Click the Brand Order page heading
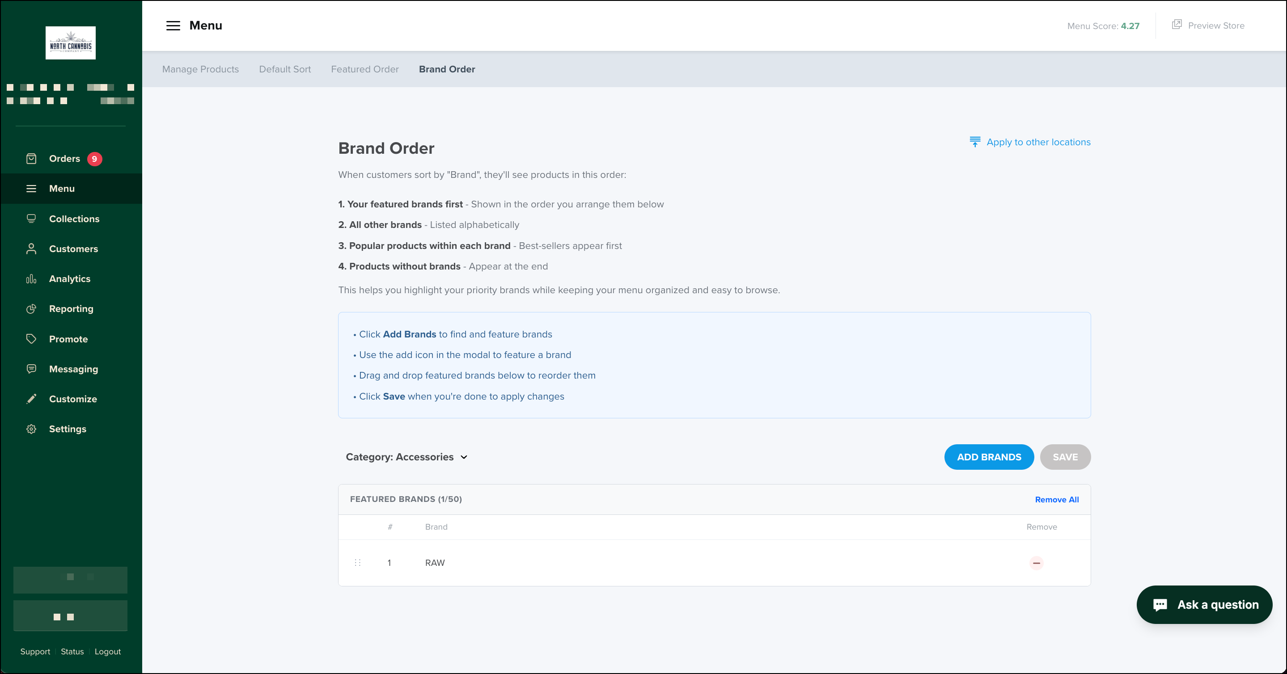Viewport: 1287px width, 674px height. click(x=386, y=148)
